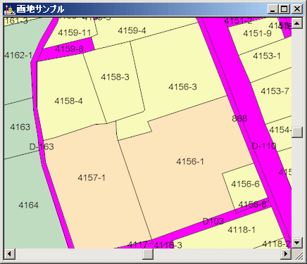Viewport: 307px width, 264px height.
Task: Select small parcel 4156-6
Action: [x=245, y=184]
